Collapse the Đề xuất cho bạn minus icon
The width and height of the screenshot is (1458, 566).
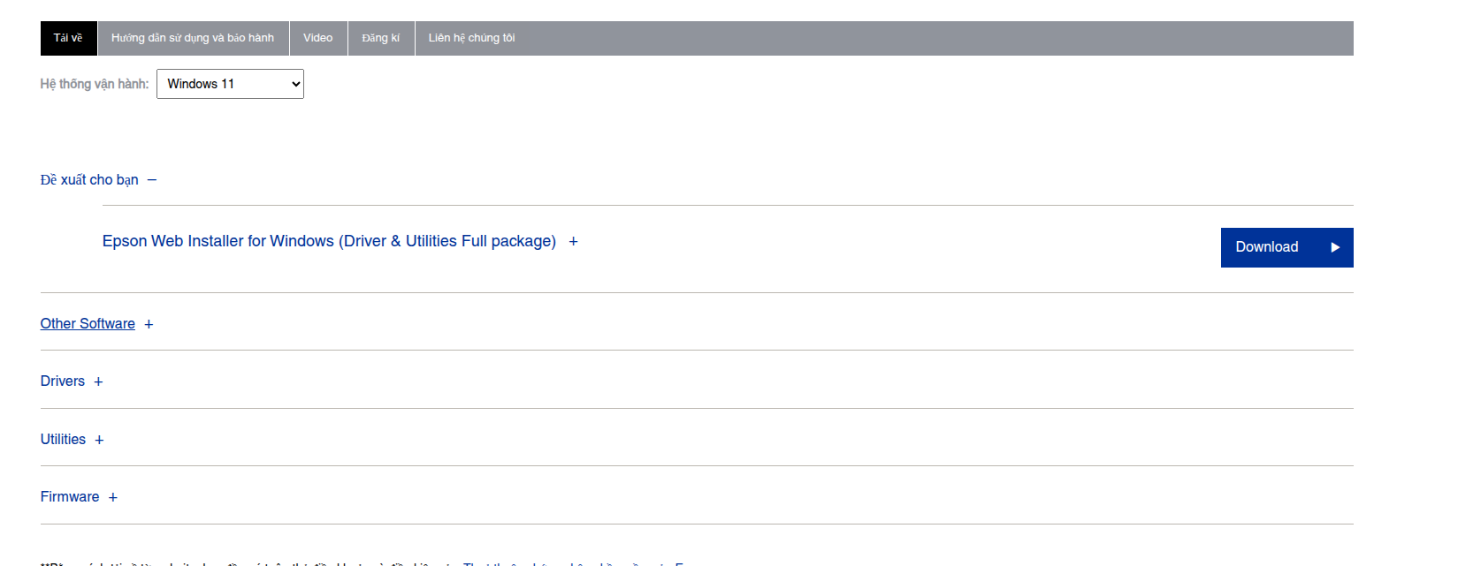152,180
